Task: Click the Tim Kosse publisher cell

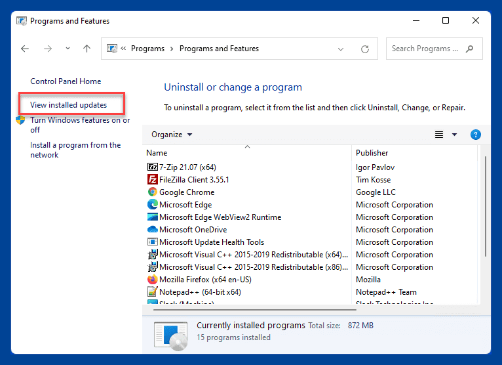Action: [x=374, y=180]
